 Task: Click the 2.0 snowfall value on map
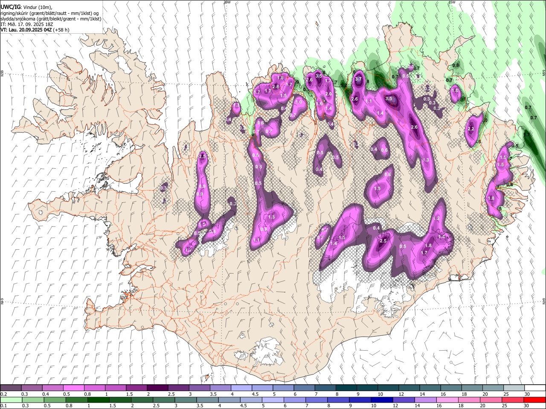[x=328, y=94]
